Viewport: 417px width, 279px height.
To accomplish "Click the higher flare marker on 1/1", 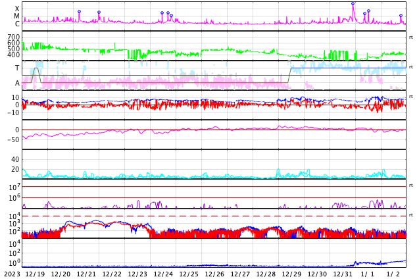I will (x=368, y=11).
